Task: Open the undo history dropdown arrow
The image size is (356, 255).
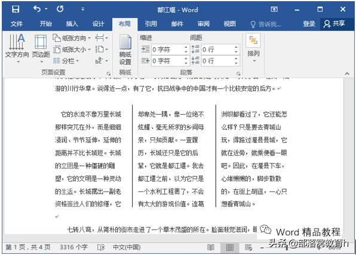Action: pyautogui.click(x=46, y=9)
